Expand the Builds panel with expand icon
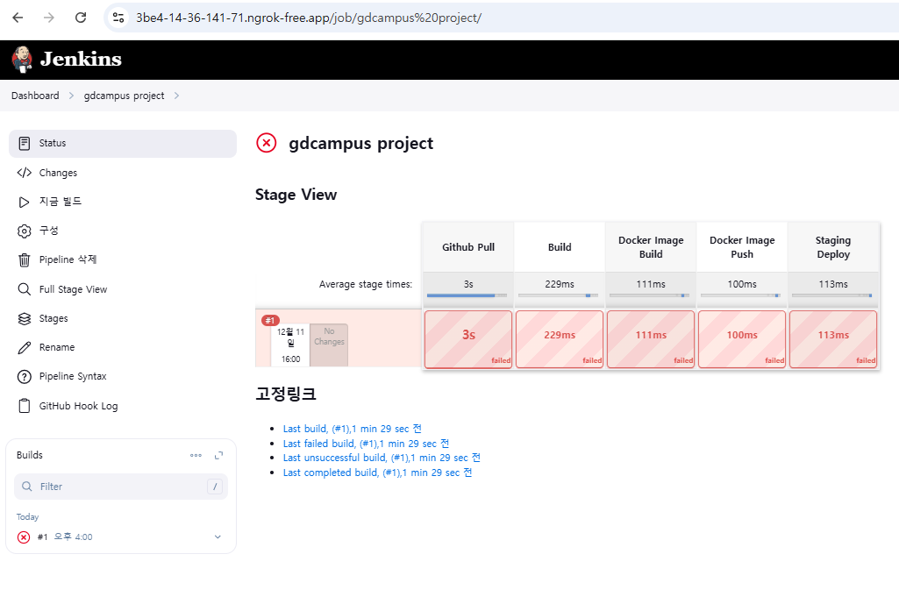The image size is (899, 597). point(218,456)
